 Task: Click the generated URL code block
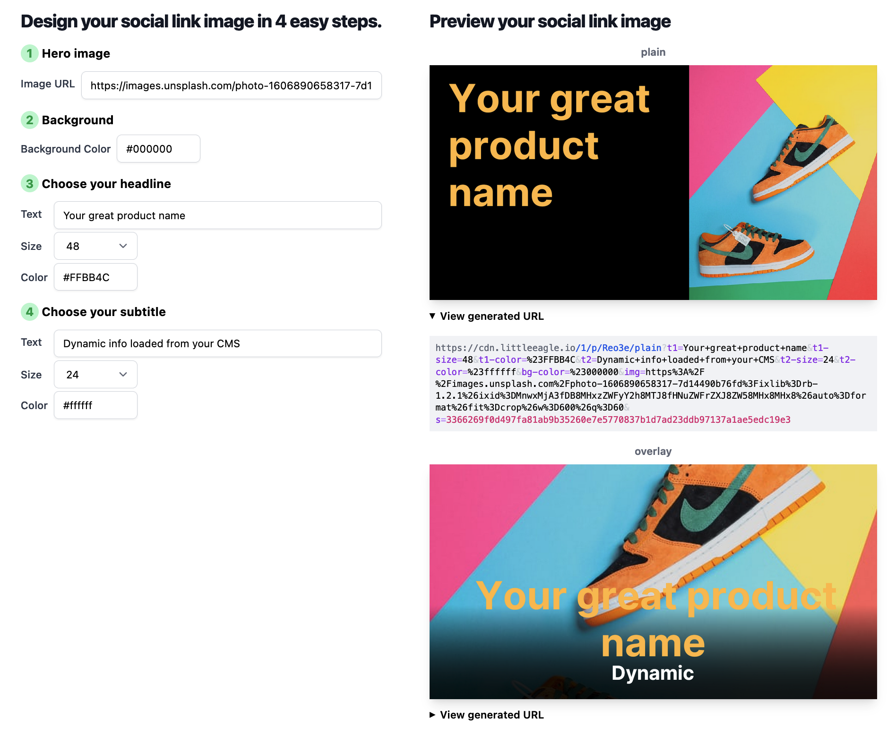(x=653, y=384)
